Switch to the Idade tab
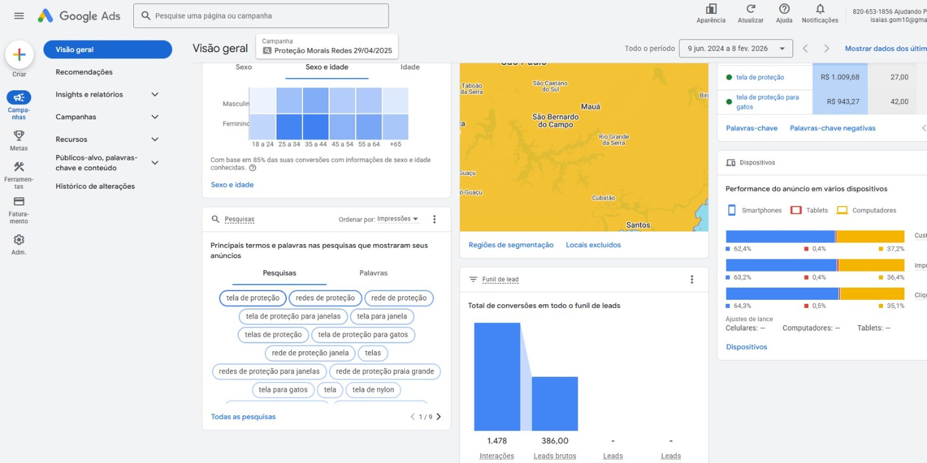 pos(410,67)
